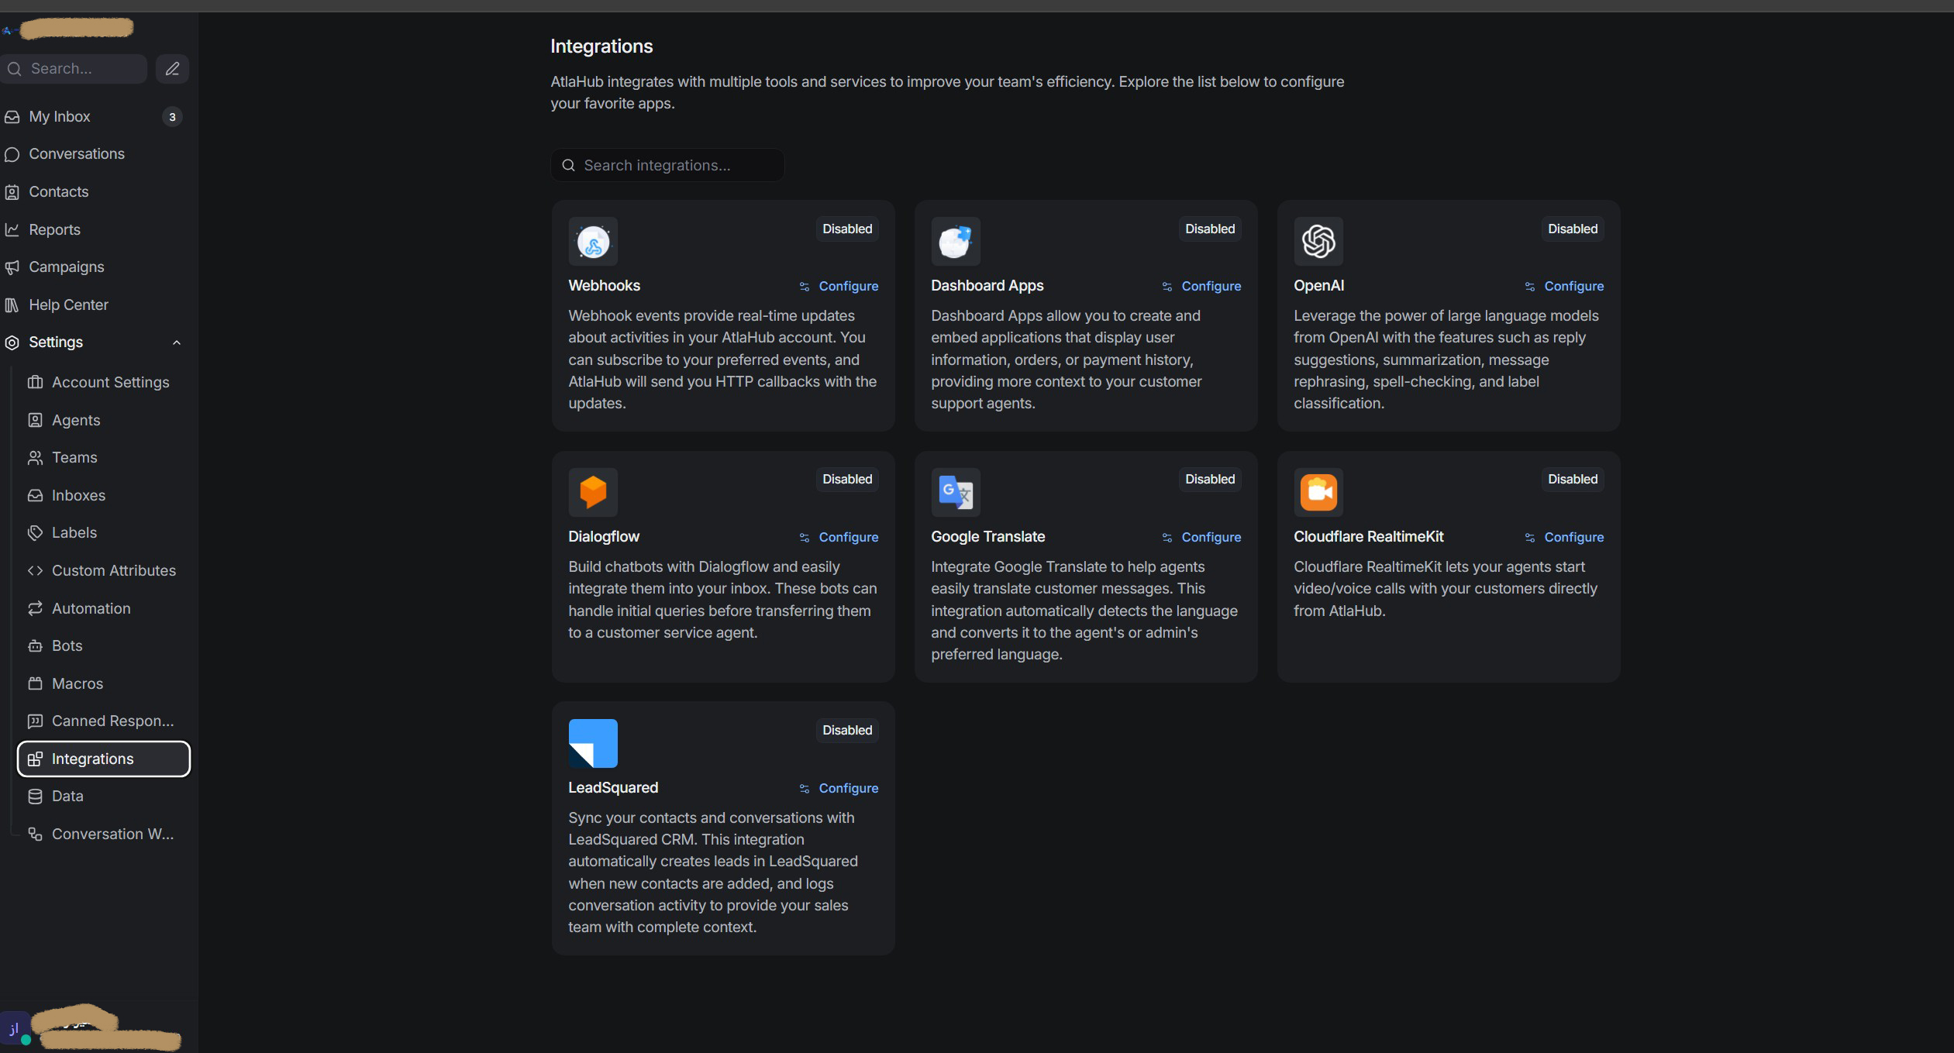Click the Data database icon
Image resolution: width=1954 pixels, height=1053 pixels.
(35, 797)
